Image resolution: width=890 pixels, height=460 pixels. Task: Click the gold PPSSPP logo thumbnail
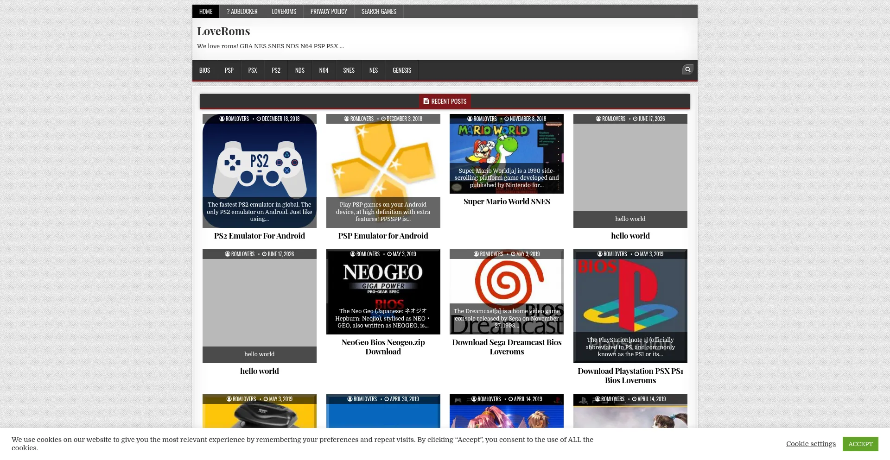pos(383,171)
